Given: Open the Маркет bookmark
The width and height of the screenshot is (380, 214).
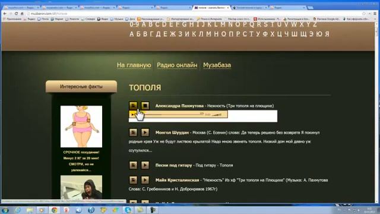Looking at the screenshot, I should pos(57,19).
